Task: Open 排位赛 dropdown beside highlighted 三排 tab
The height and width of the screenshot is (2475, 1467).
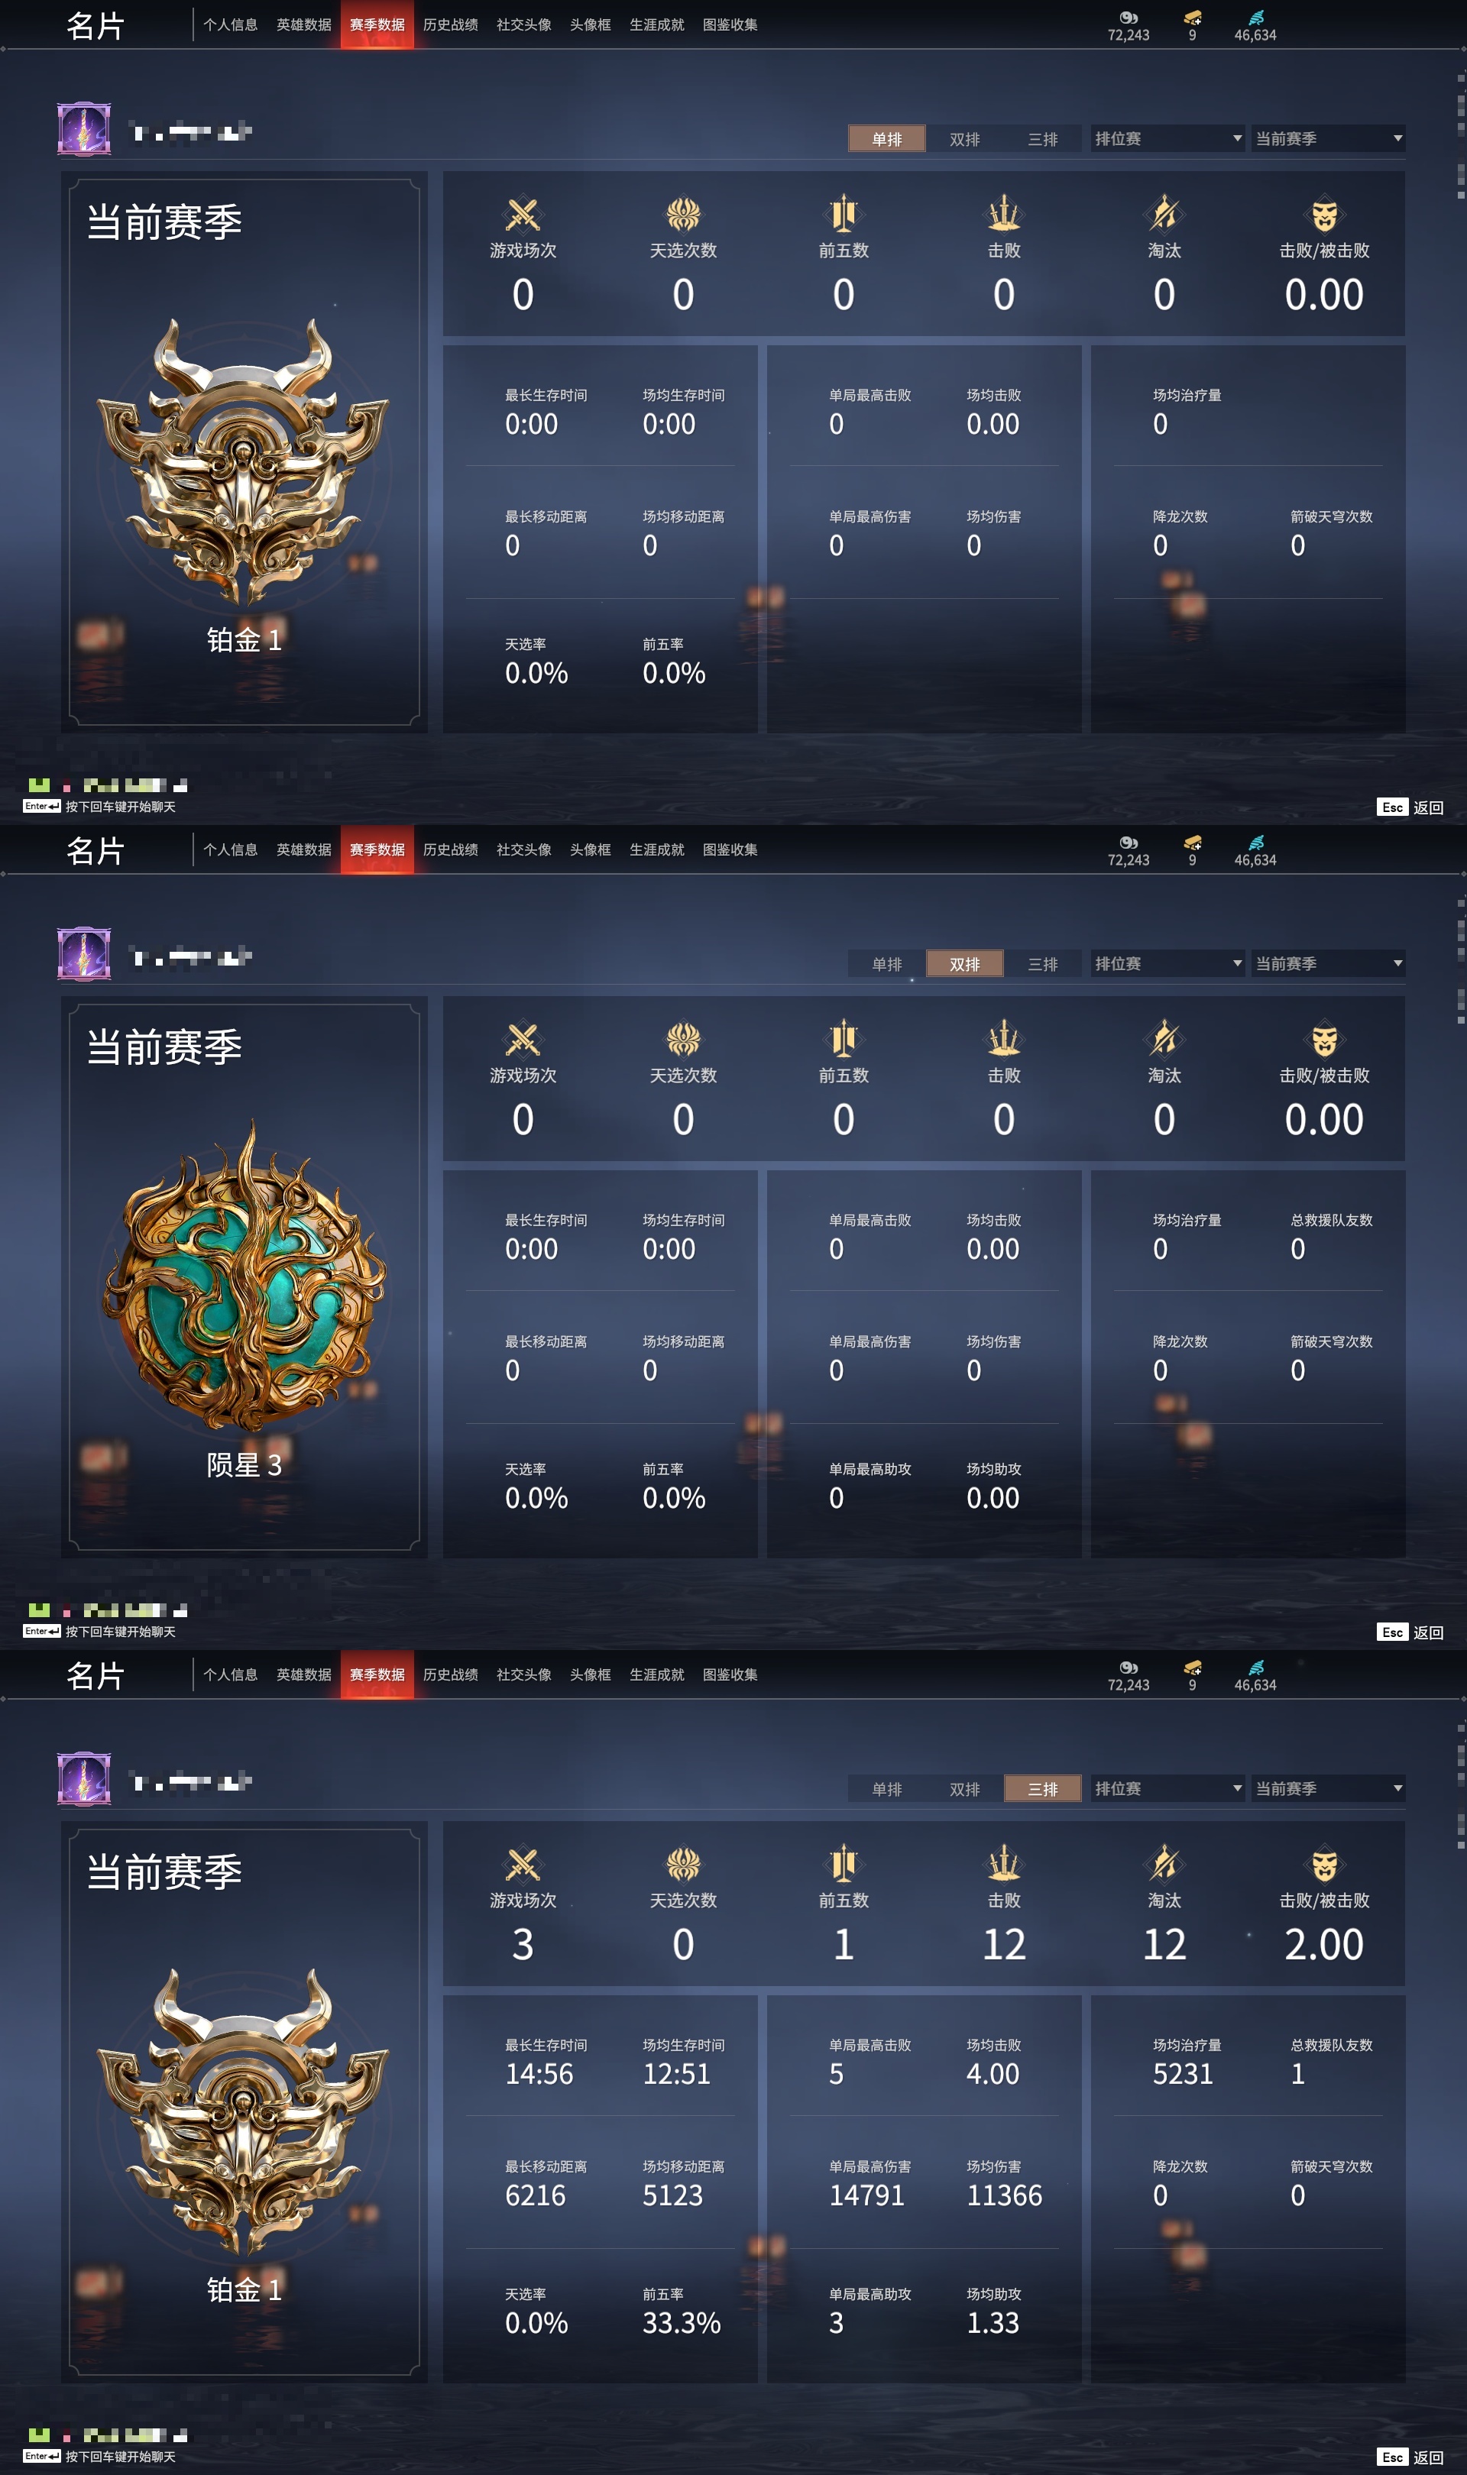Action: click(x=1167, y=1788)
